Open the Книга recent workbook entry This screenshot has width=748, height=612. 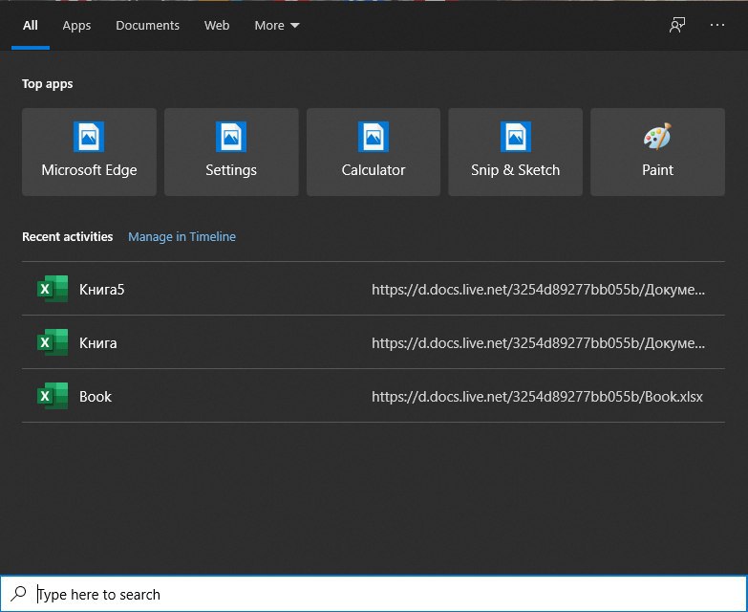(374, 341)
